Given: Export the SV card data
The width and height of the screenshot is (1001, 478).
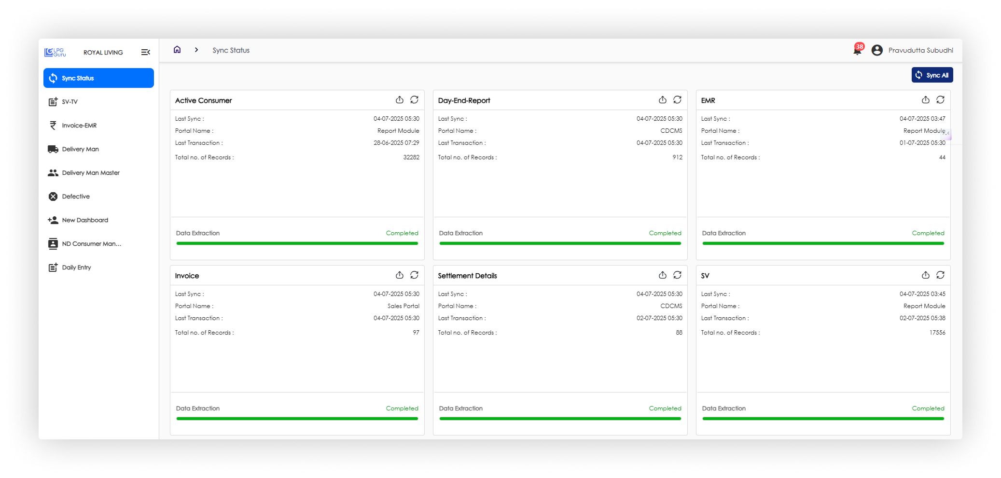Looking at the screenshot, I should [x=925, y=275].
